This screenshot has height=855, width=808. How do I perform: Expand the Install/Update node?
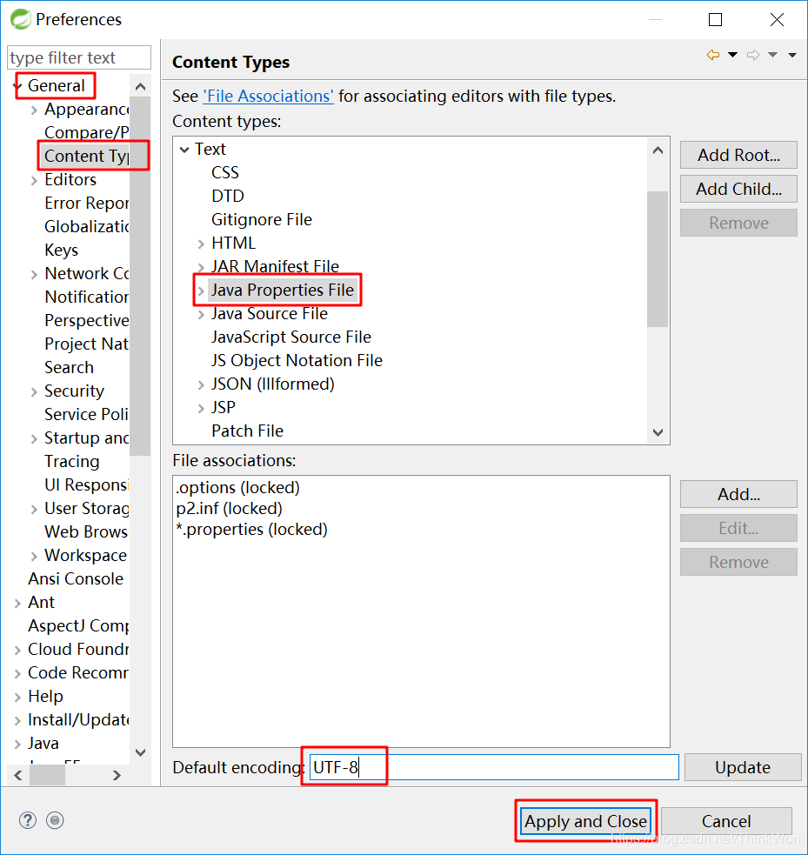click(17, 720)
